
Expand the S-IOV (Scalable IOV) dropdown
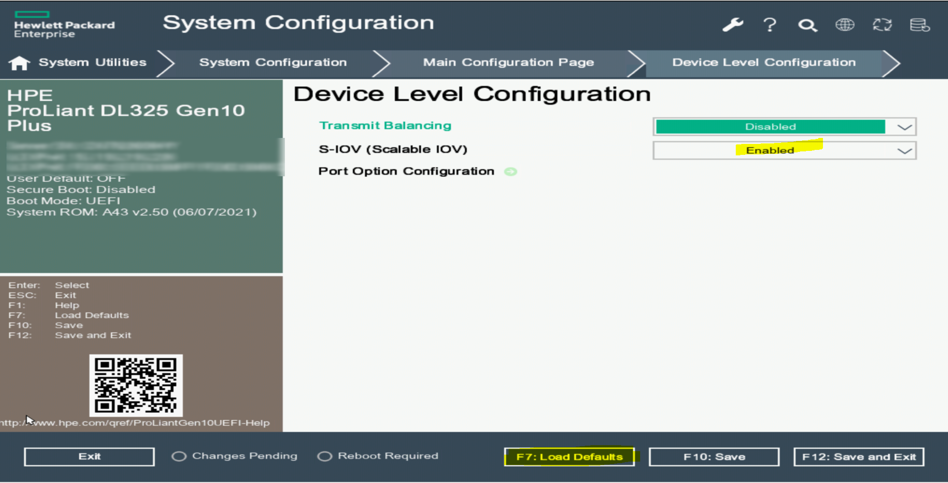(x=903, y=150)
